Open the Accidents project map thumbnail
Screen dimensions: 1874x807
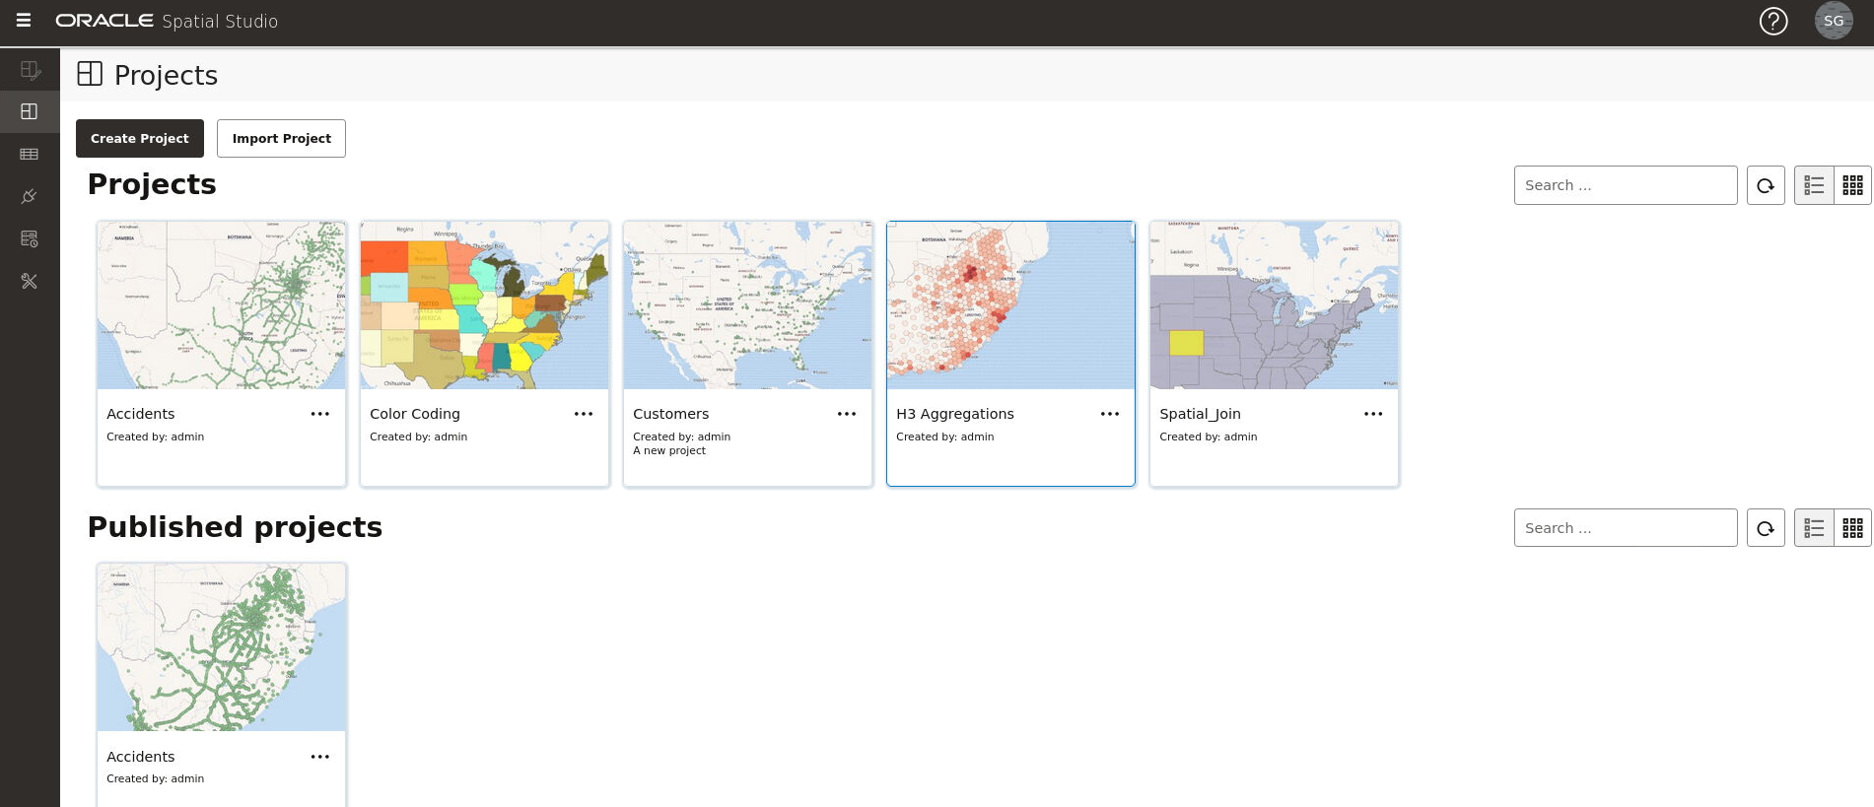(x=222, y=305)
